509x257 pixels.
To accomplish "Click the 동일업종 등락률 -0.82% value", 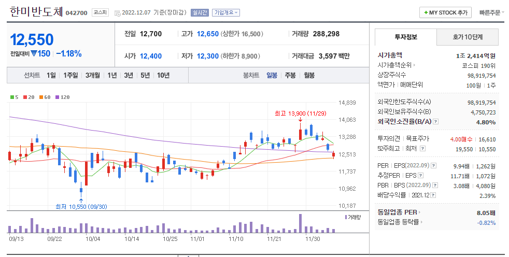I will point(486,223).
